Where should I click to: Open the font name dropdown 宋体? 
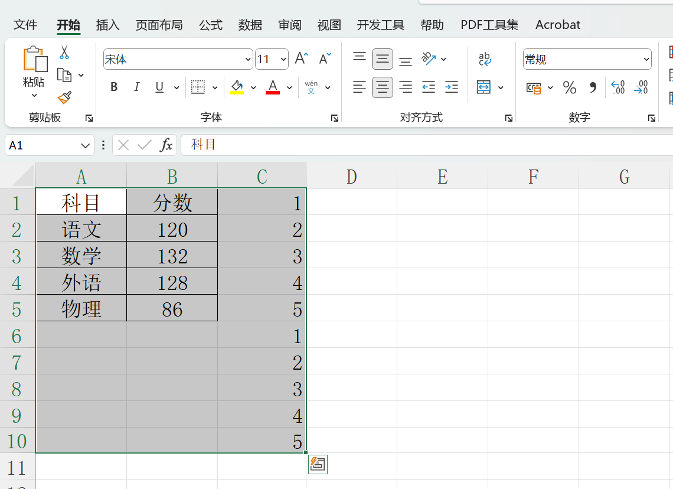pos(248,59)
